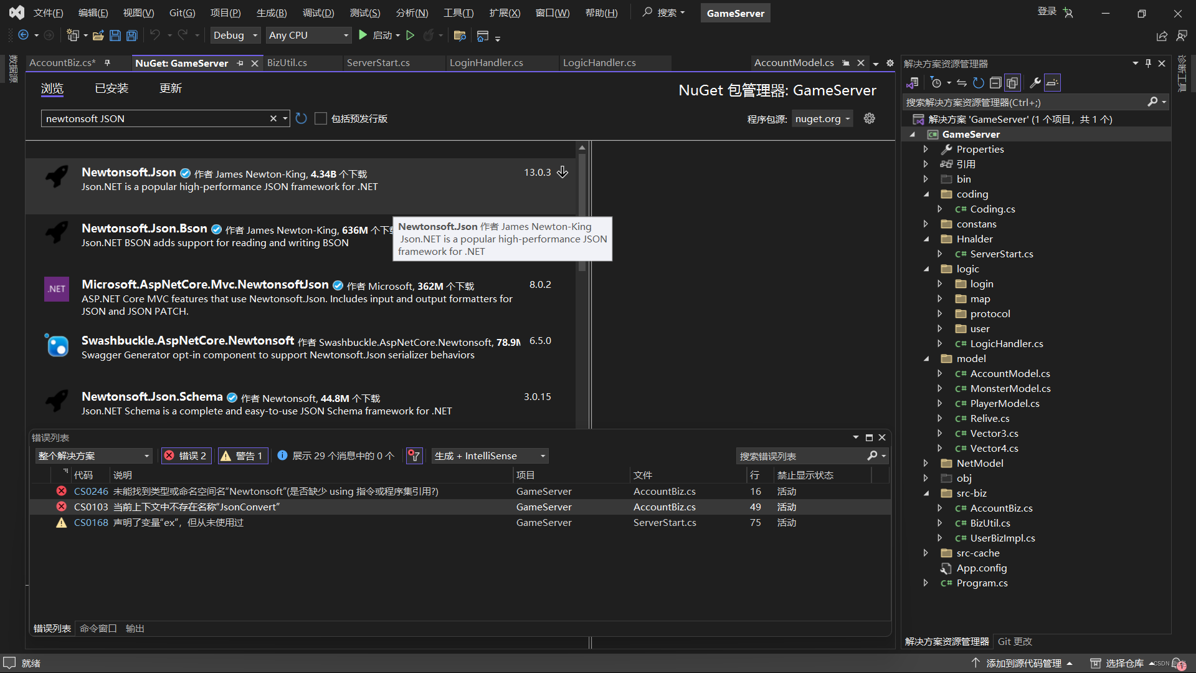This screenshot has width=1196, height=673.
Task: Expand the NetModel folder in tree
Action: [926, 463]
